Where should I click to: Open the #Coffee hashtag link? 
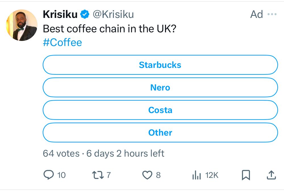coord(62,43)
